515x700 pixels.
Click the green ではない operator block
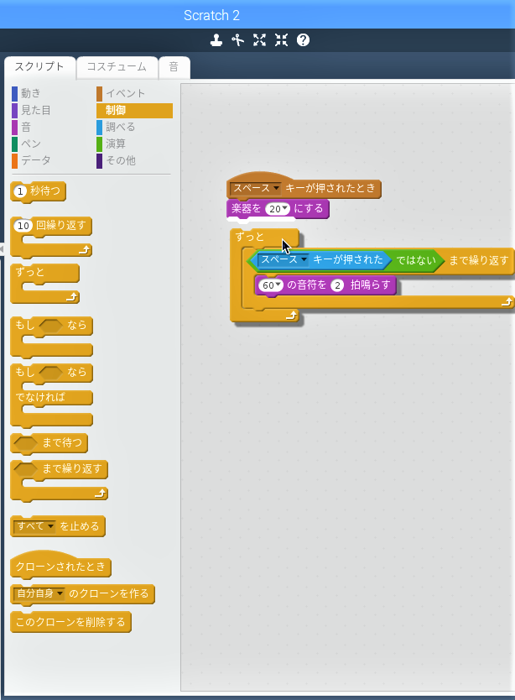415,260
